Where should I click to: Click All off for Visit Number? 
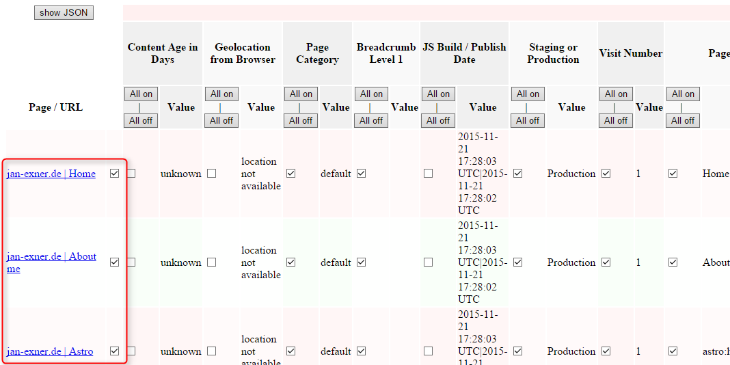(616, 120)
